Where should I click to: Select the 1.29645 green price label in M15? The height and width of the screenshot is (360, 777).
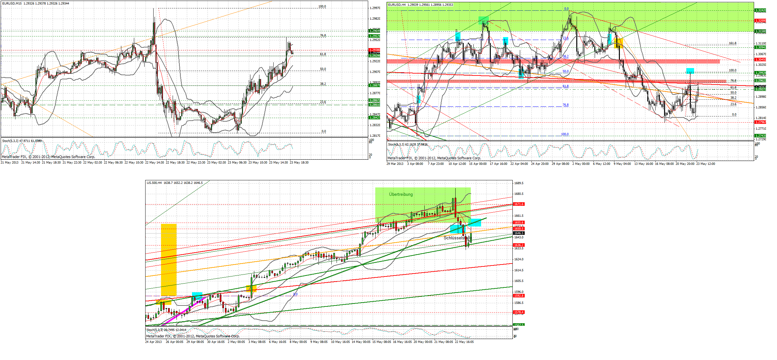coord(374,31)
